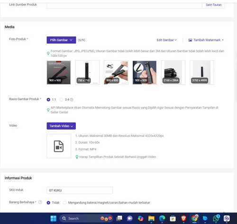Image resolution: width=237 pixels, height=224 pixels.
Task: Launch Copilot from the taskbar
Action: point(140,218)
